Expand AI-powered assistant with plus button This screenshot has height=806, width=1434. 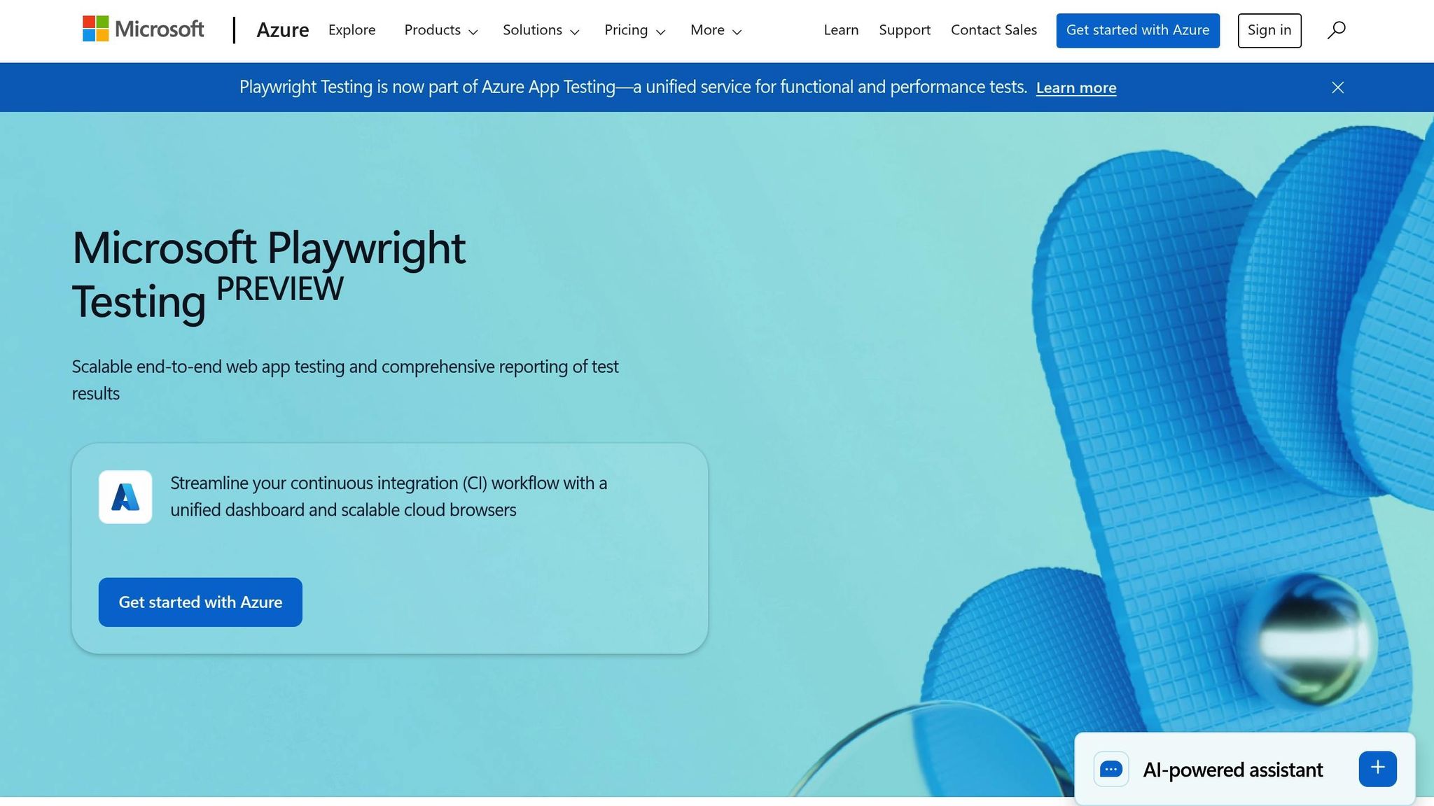(1377, 768)
